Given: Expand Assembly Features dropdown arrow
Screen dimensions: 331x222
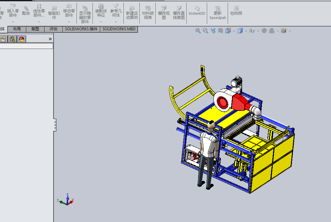Looking at the screenshot, I should (x=101, y=22).
